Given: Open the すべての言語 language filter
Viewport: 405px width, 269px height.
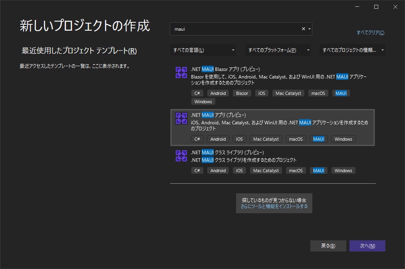Looking at the screenshot, I should (x=203, y=50).
